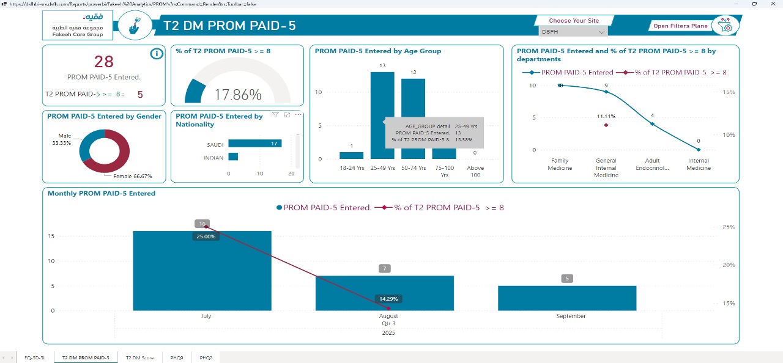Click the DSFH dropdown chevron arrow

tap(601, 32)
